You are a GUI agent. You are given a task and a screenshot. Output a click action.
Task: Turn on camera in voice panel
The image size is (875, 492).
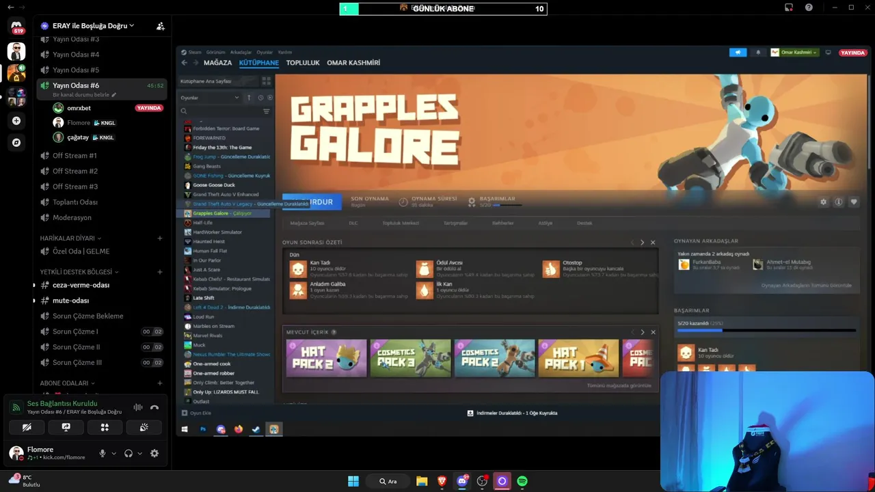pos(27,427)
